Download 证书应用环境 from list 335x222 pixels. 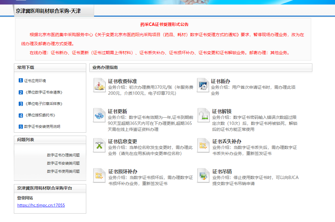[x=35, y=81]
